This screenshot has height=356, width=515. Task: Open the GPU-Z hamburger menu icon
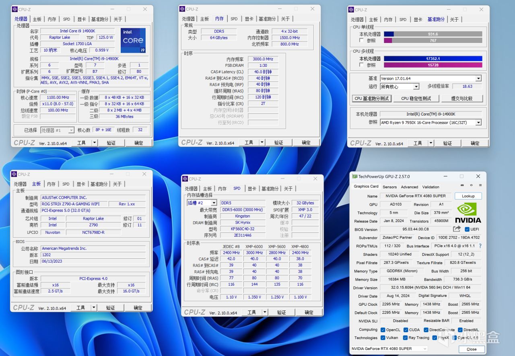[480, 185]
